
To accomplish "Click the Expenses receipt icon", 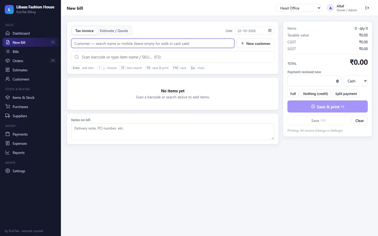I will tap(8, 143).
